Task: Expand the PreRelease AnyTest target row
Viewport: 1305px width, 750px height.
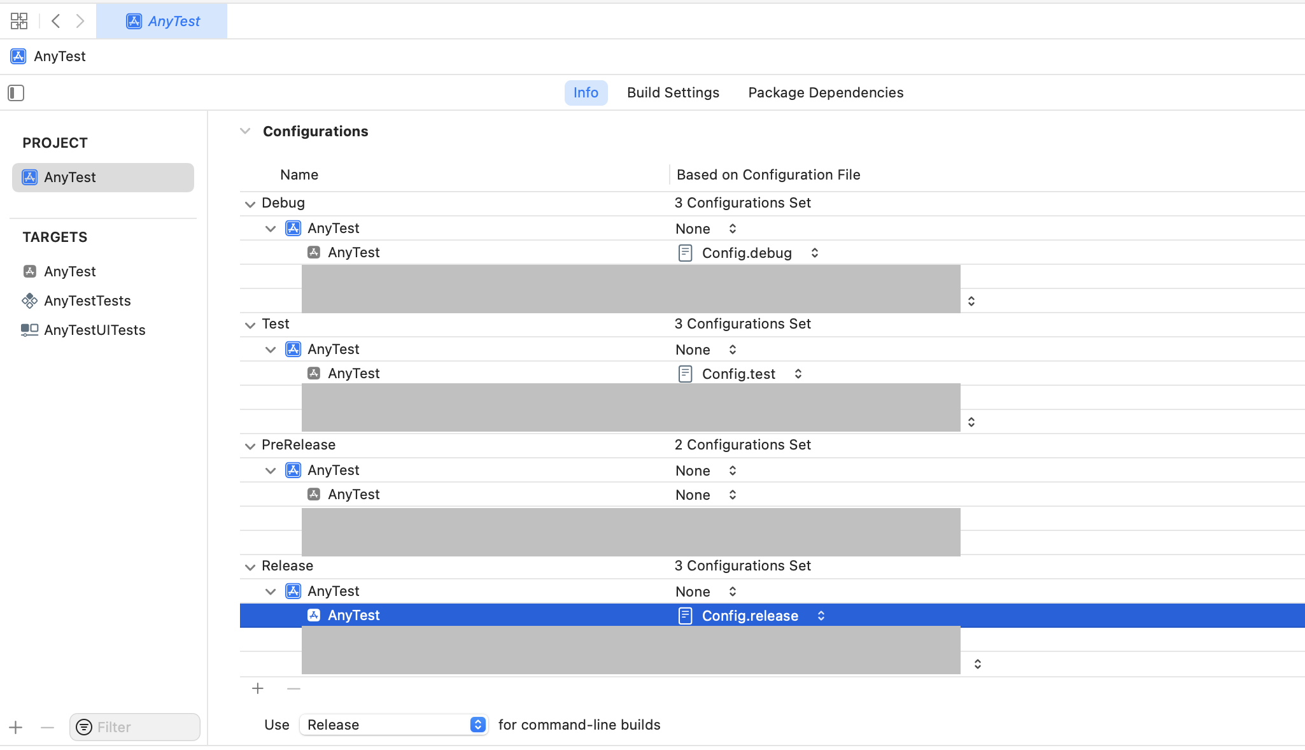Action: pos(272,471)
